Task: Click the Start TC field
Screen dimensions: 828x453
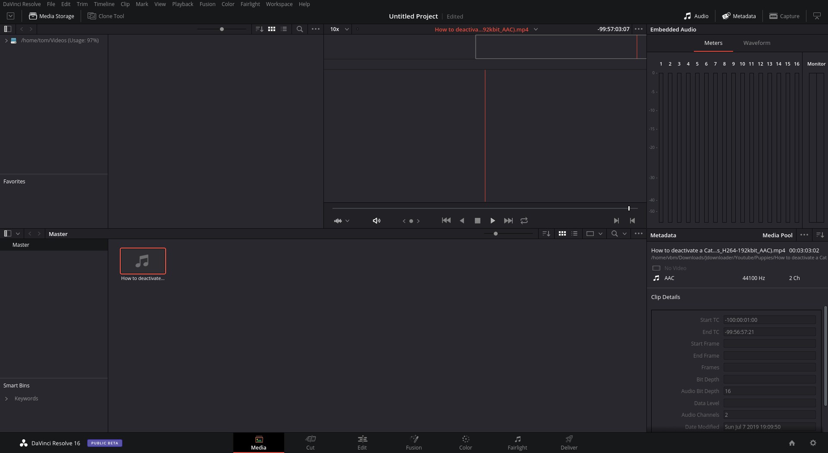Action: coord(770,320)
